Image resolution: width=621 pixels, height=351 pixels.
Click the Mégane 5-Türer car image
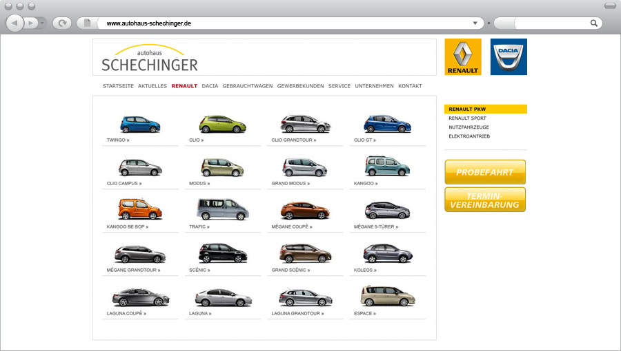tap(387, 211)
